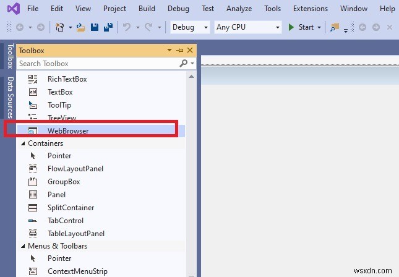399x277 pixels.
Task: Click the New Project toolbar icon
Action: click(60, 27)
